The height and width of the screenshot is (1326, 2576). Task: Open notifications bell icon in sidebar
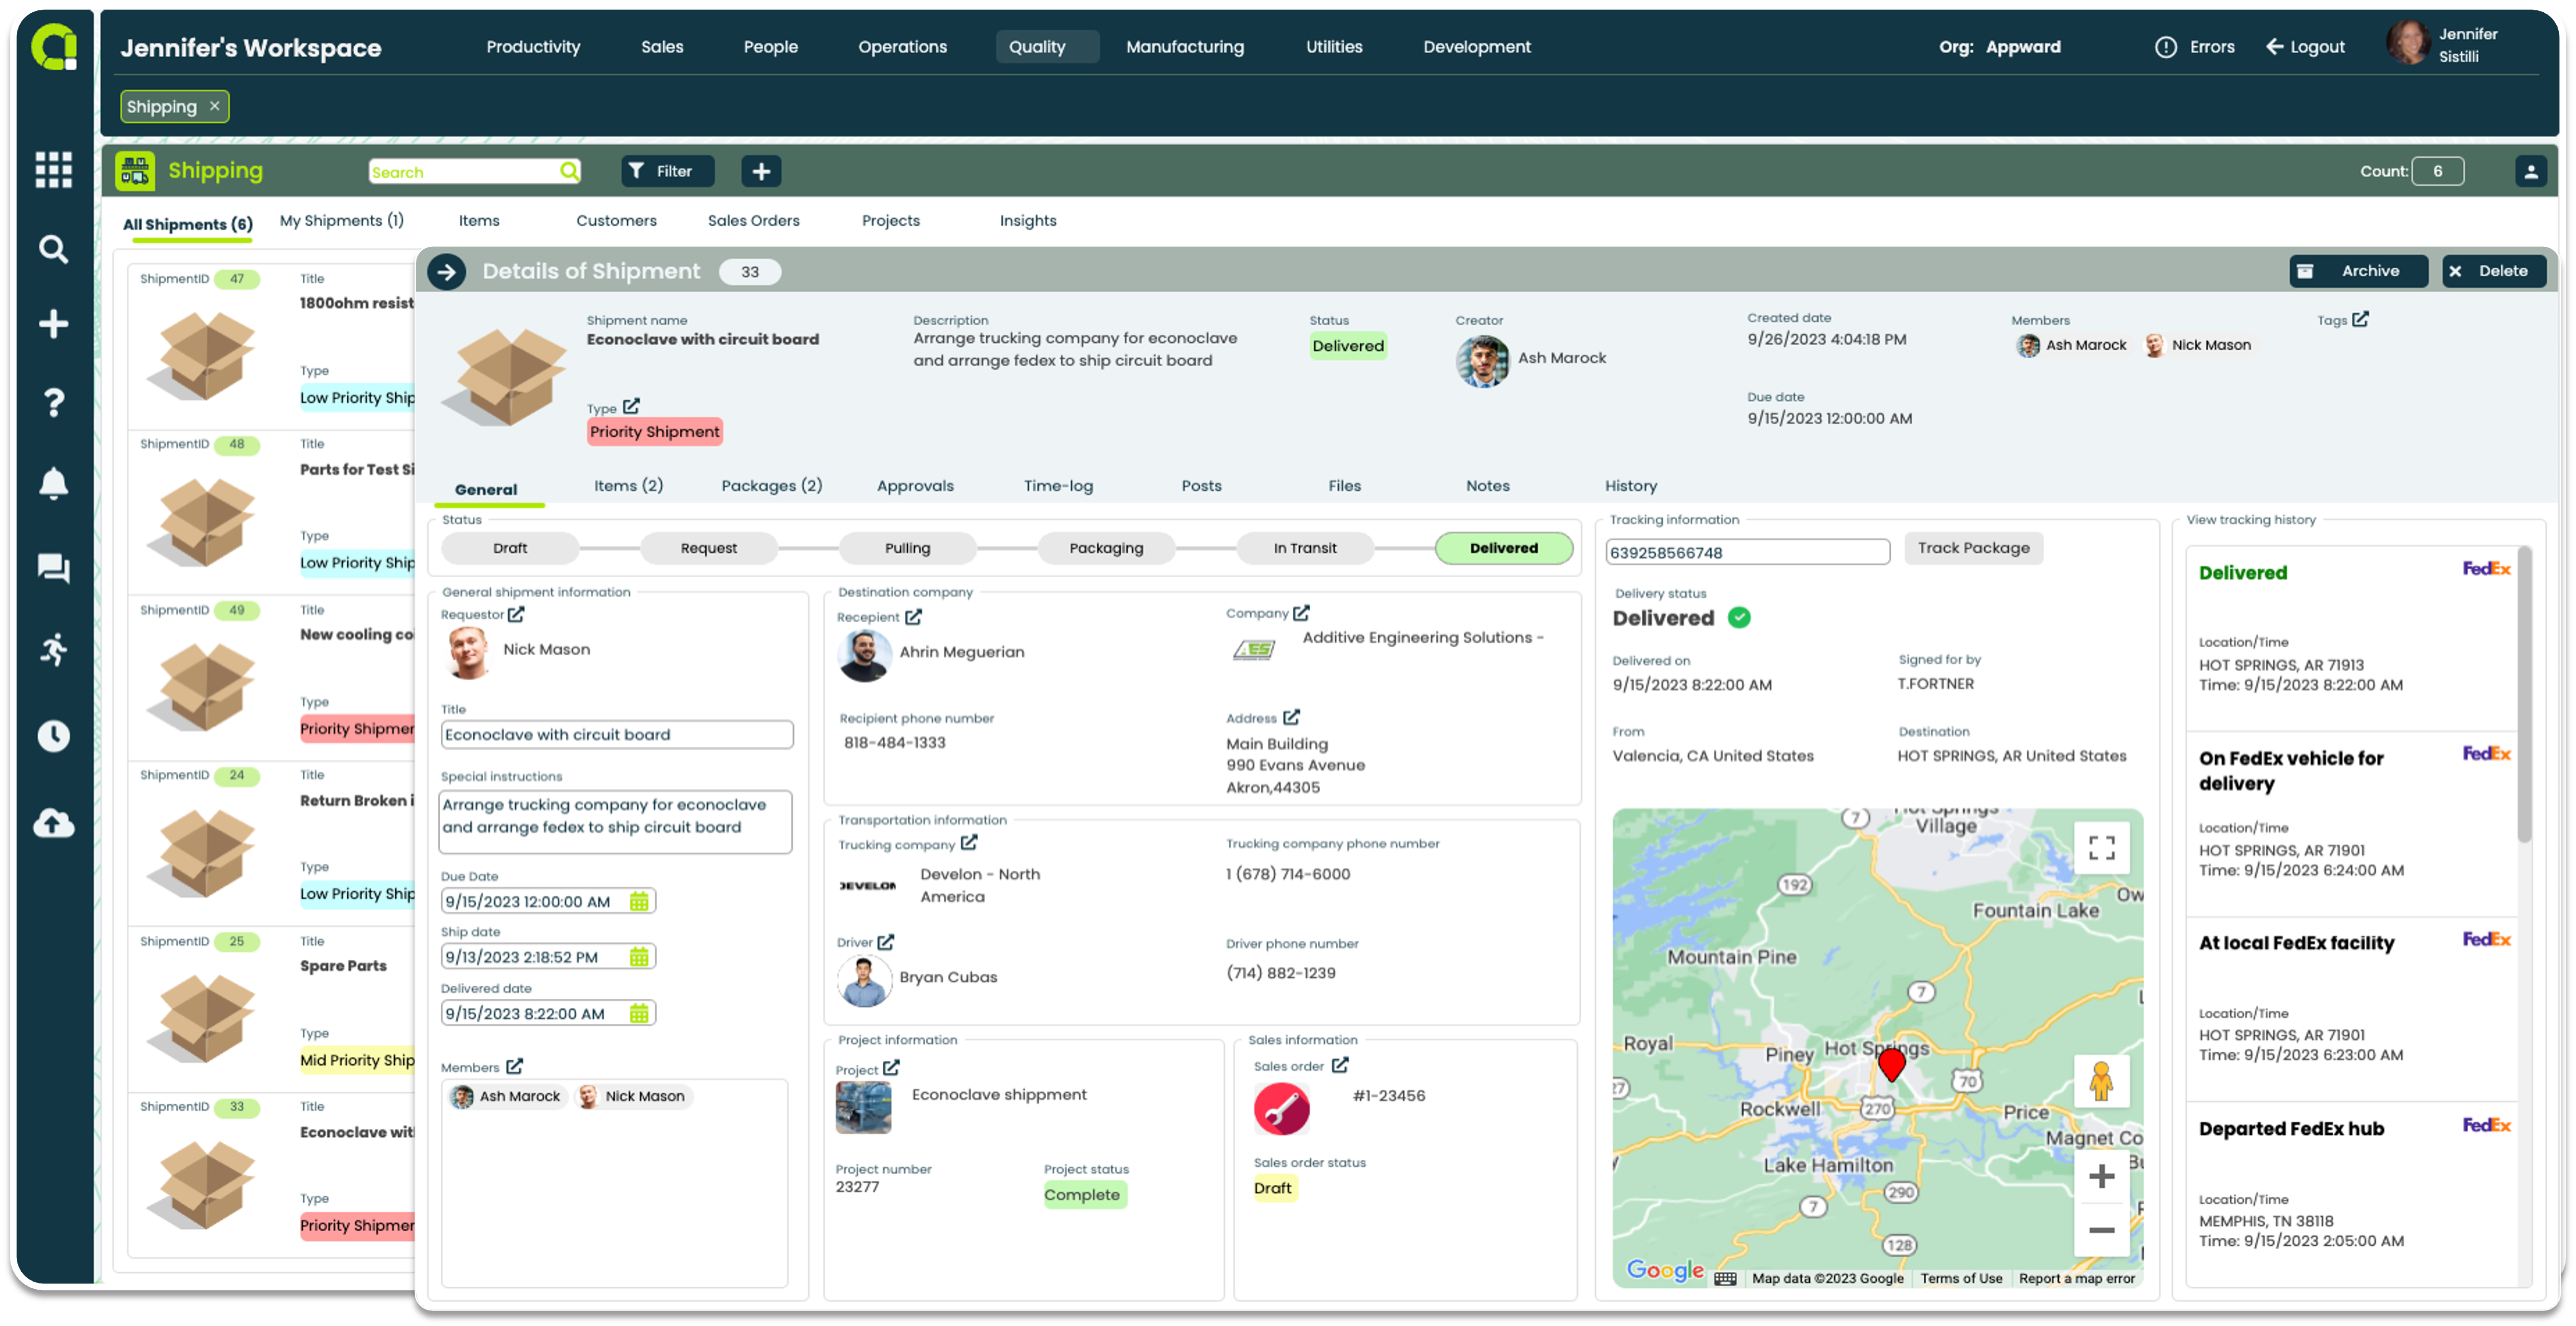pyautogui.click(x=53, y=484)
